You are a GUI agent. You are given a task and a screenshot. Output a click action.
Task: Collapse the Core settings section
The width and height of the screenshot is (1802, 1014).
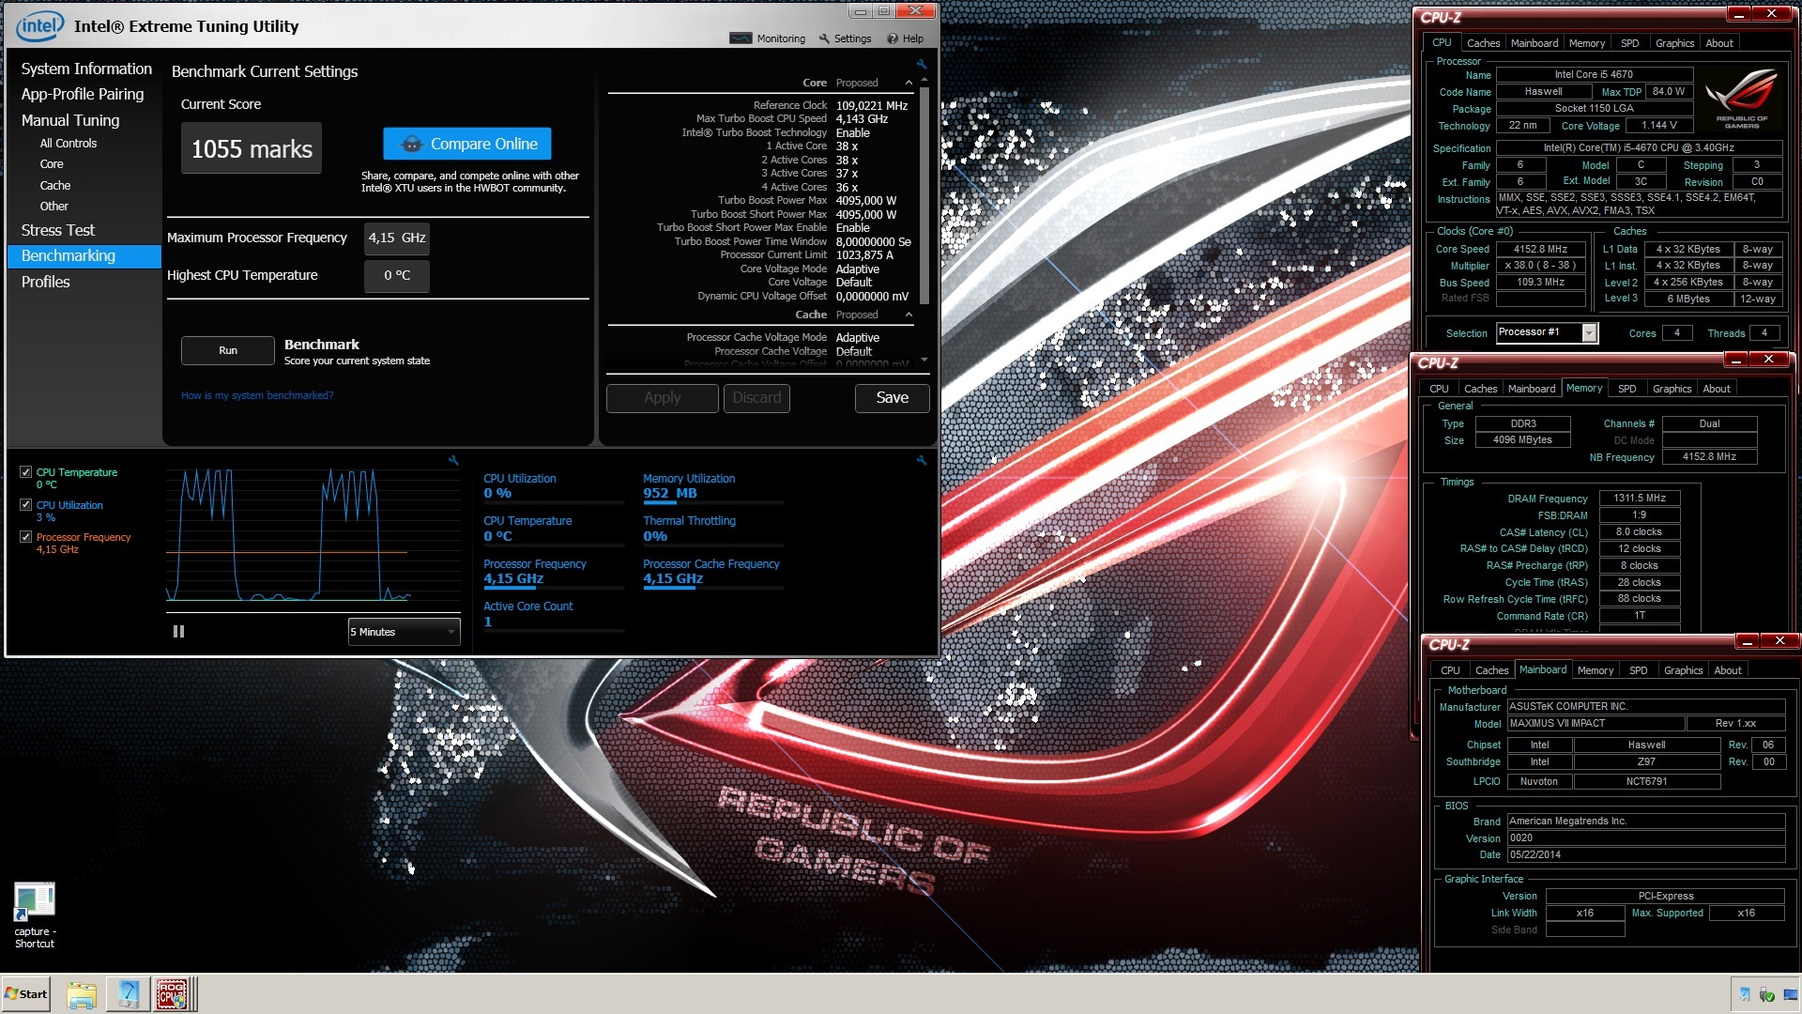point(909,83)
